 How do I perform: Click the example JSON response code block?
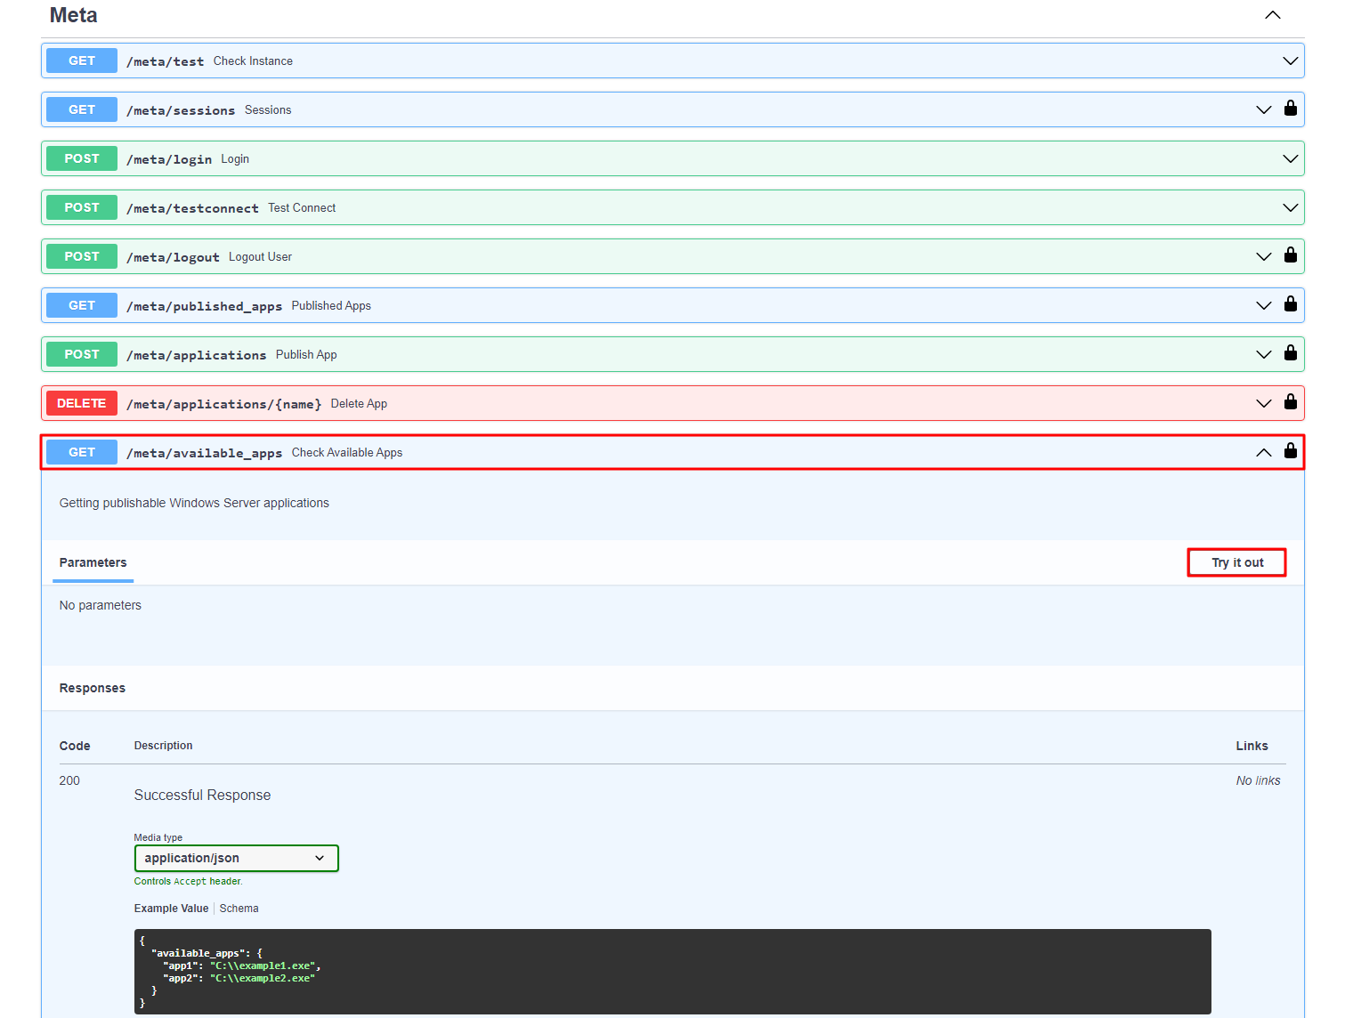tap(672, 971)
